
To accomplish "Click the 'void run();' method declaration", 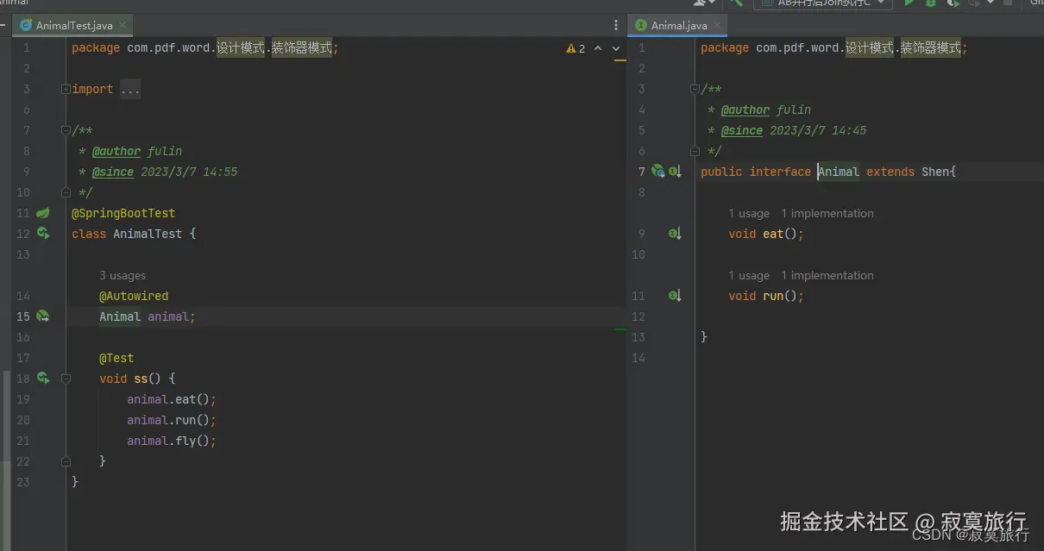I will point(766,296).
